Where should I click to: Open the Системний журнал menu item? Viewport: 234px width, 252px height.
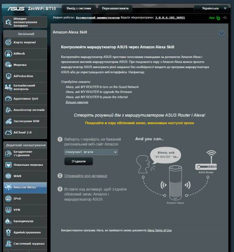(x=25, y=244)
